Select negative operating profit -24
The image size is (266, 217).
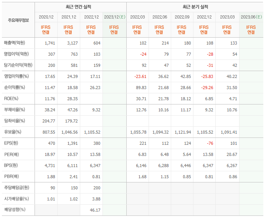pyautogui.click(x=143, y=54)
